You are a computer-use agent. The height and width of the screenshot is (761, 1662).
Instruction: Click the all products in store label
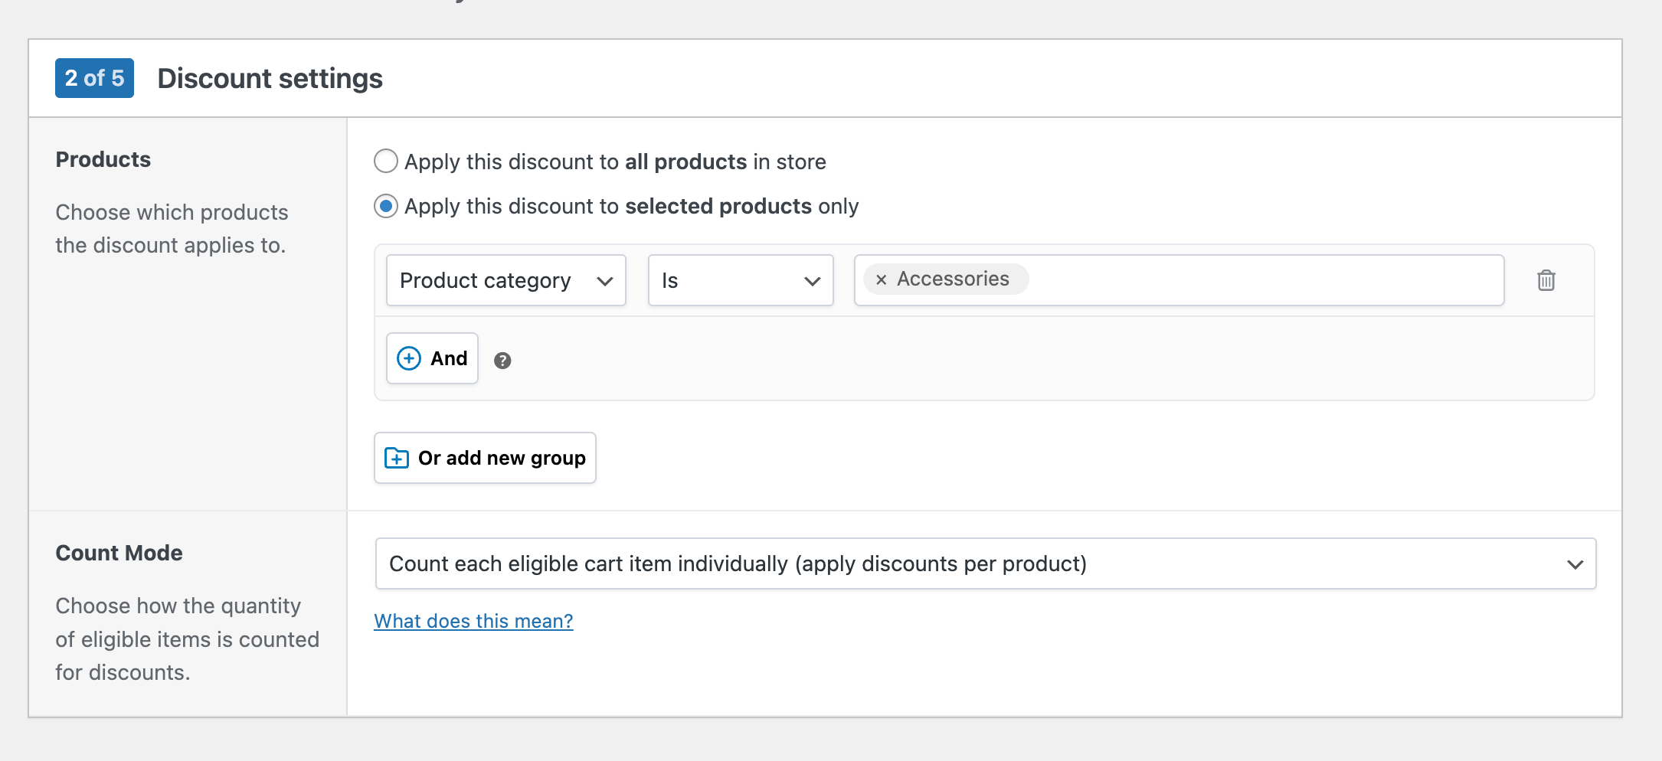tap(614, 162)
